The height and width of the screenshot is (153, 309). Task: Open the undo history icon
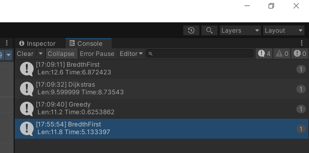[x=191, y=30]
